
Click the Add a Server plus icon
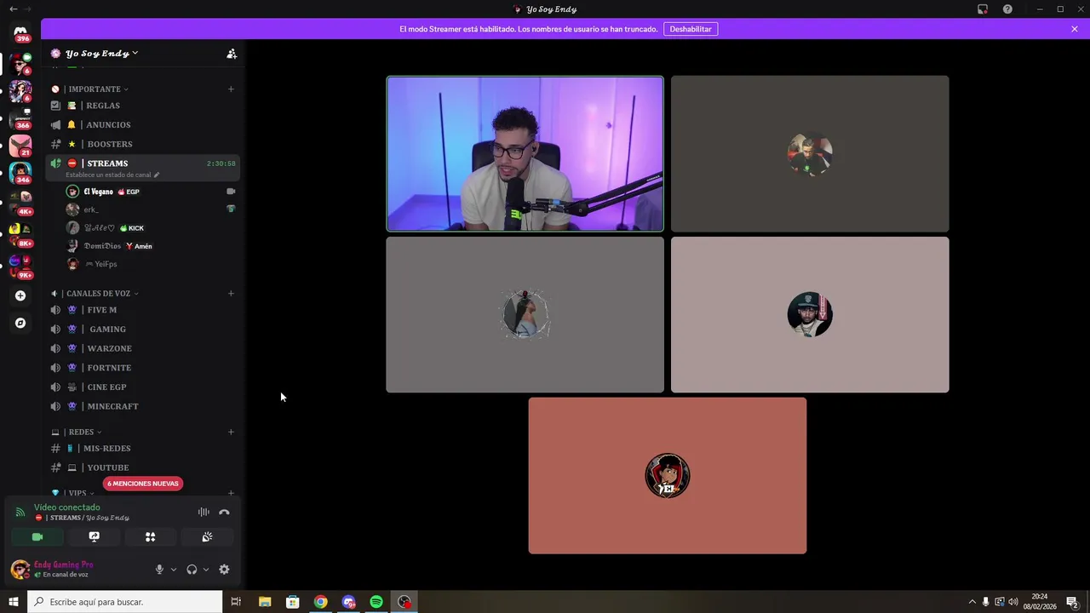point(20,295)
